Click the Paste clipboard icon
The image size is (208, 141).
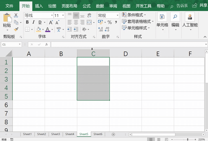pyautogui.click(x=7, y=17)
